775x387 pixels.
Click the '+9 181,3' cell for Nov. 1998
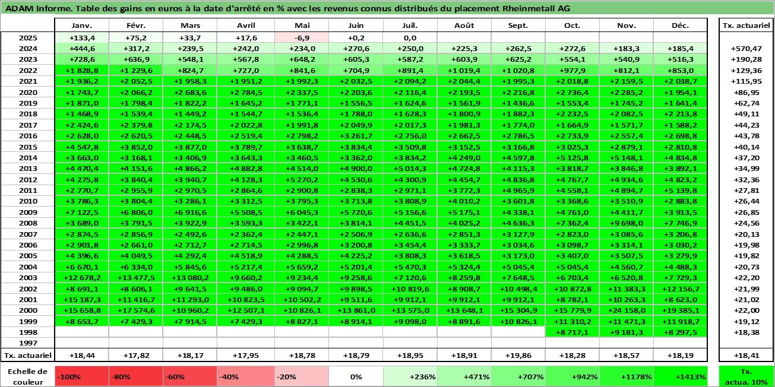[x=626, y=332]
